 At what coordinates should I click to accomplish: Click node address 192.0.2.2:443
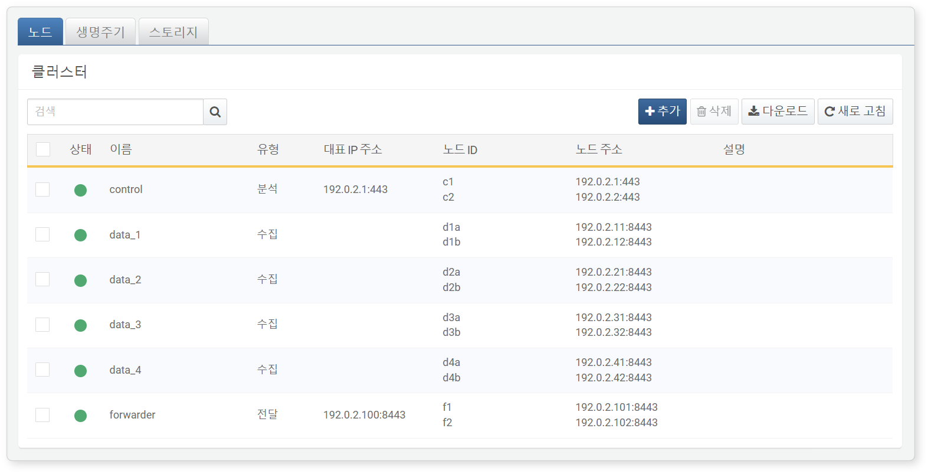click(608, 197)
